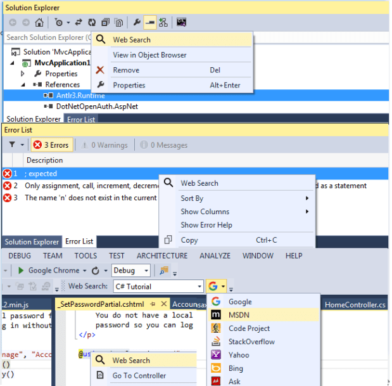Pin the _SetPasswordPartial.cshtml tab
Screen dimensions: 392x386
coord(153,304)
